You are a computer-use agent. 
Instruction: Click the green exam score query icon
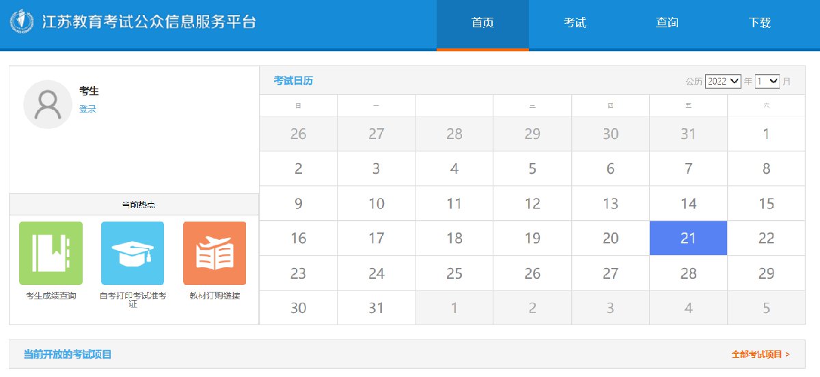pyautogui.click(x=51, y=253)
